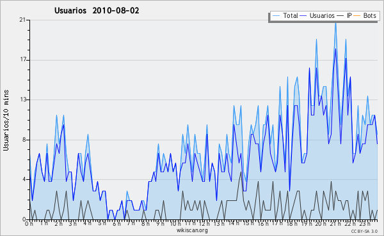Click the x-axis label 12 h
The image size is (384, 236).
click(x=204, y=223)
